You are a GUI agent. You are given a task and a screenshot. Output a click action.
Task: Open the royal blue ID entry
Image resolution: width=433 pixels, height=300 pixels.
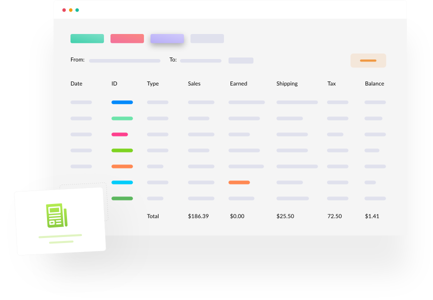[x=122, y=102]
